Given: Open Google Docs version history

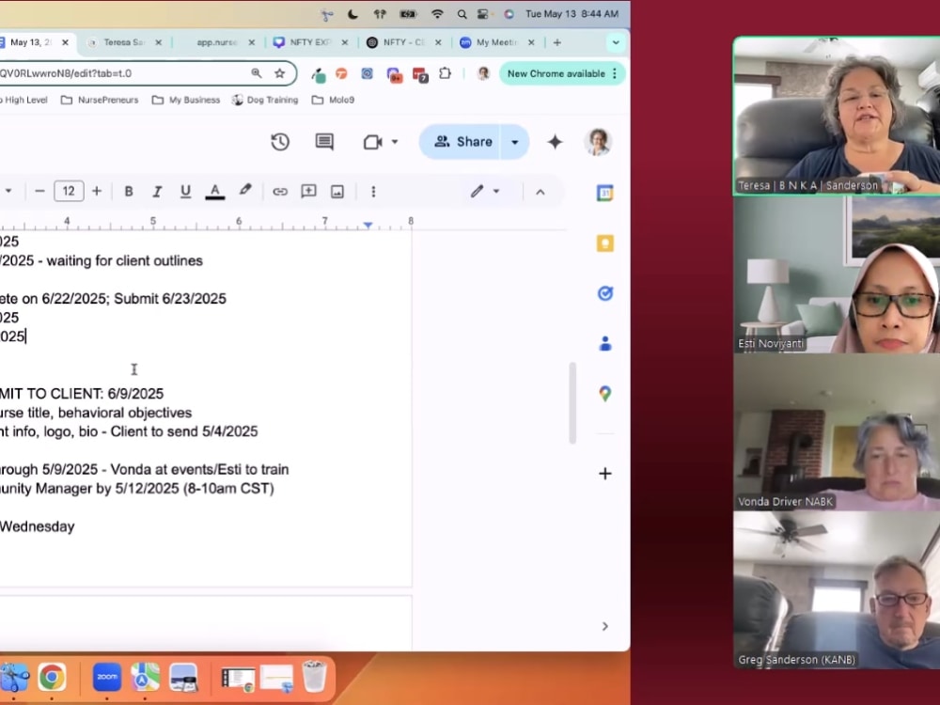Looking at the screenshot, I should click(280, 142).
